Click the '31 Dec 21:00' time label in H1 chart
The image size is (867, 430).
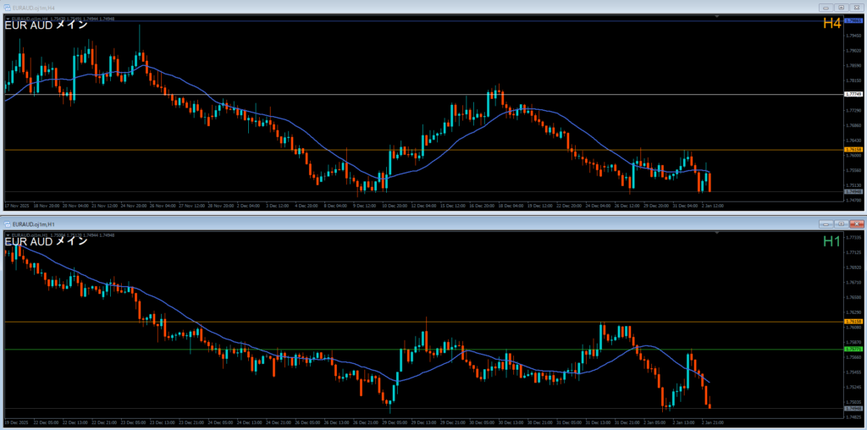626,423
